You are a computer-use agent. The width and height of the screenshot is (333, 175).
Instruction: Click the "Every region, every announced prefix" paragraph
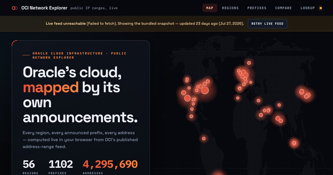pyautogui.click(x=80, y=139)
